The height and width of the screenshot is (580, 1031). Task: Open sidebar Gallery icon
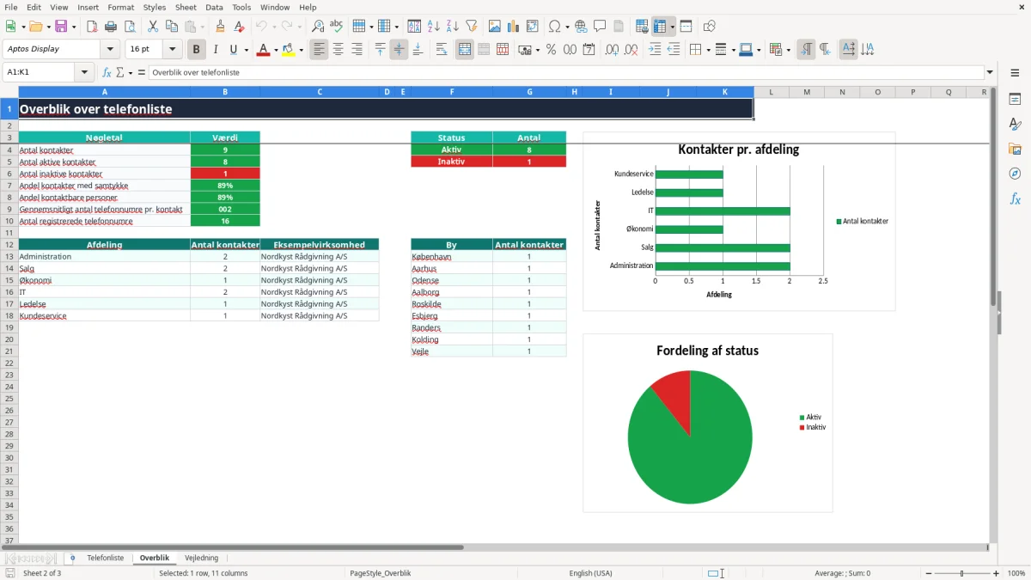1015,149
